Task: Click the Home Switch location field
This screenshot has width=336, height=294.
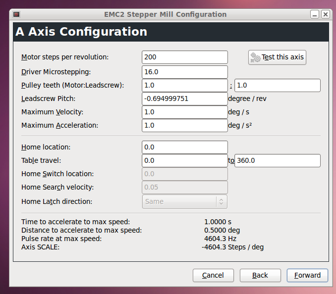Action: [184, 174]
